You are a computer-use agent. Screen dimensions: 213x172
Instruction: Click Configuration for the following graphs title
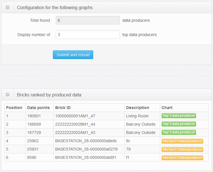click(55, 8)
